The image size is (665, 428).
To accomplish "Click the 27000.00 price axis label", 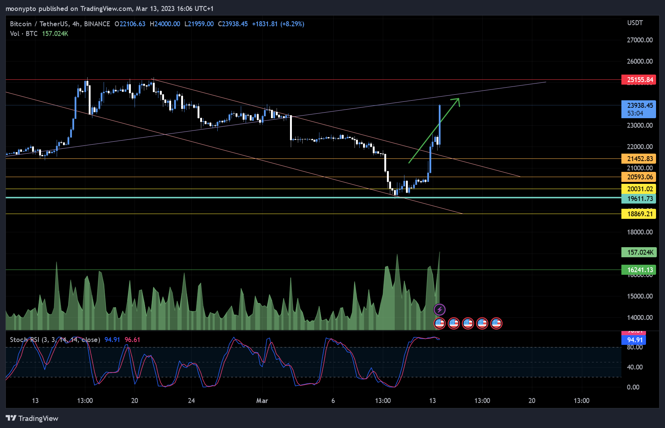I will click(x=640, y=40).
